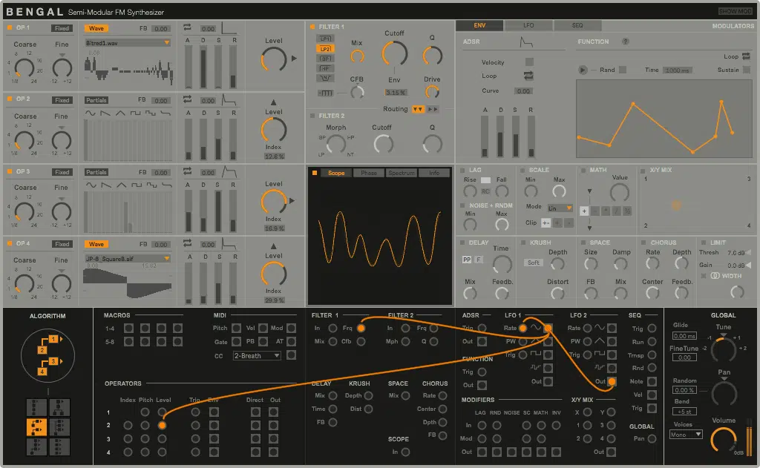Screen dimensions: 760x468
Task: Open the Voices Mono dropdown
Action: (x=686, y=435)
